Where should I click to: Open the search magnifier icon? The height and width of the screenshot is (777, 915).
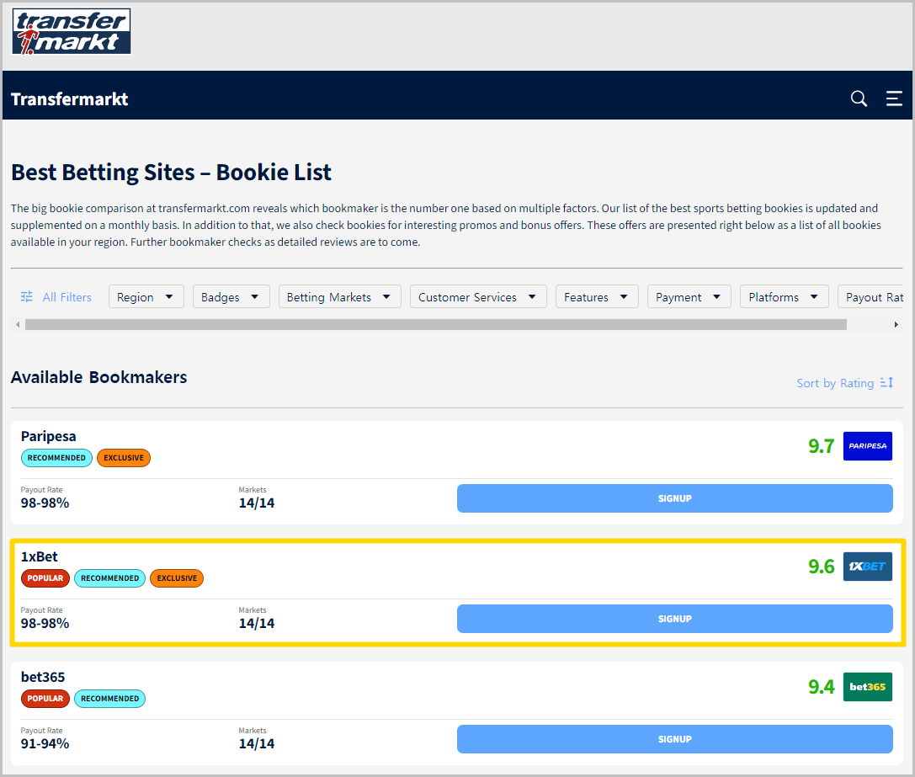(x=859, y=98)
